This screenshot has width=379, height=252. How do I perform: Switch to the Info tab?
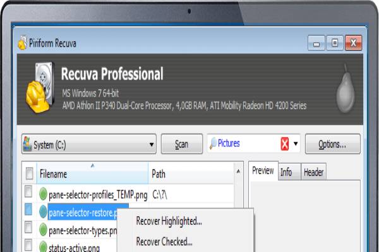[x=289, y=172]
